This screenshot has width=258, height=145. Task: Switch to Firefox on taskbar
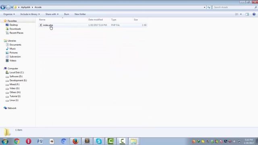[75, 141]
